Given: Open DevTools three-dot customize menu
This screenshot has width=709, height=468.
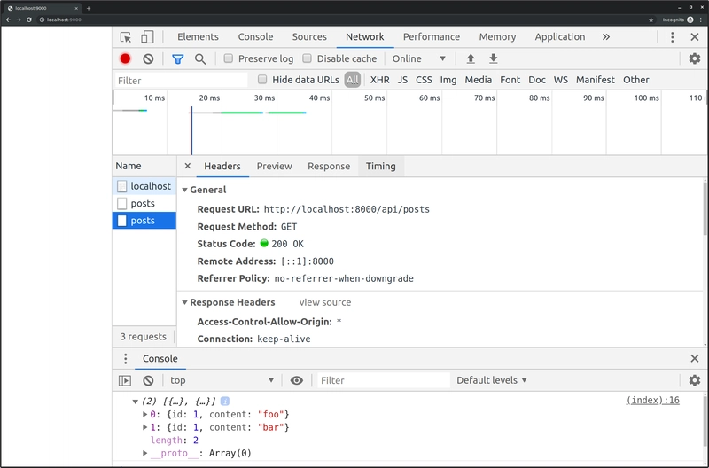Looking at the screenshot, I should (x=673, y=37).
